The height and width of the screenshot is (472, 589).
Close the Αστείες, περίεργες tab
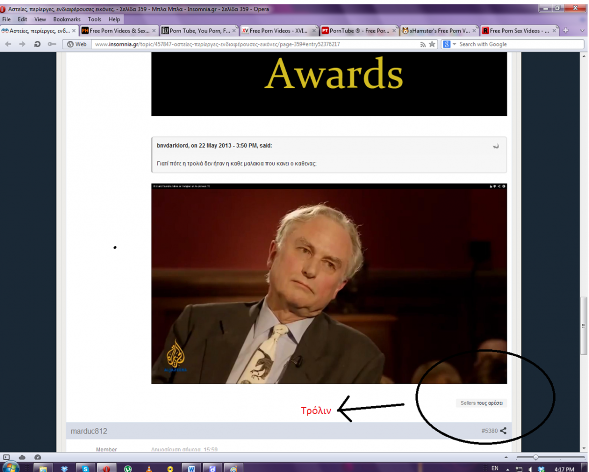74,30
